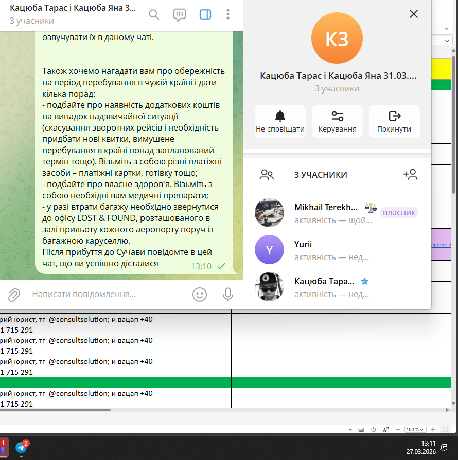Click the blue premium star icon
458x460 pixels.
coord(364,281)
